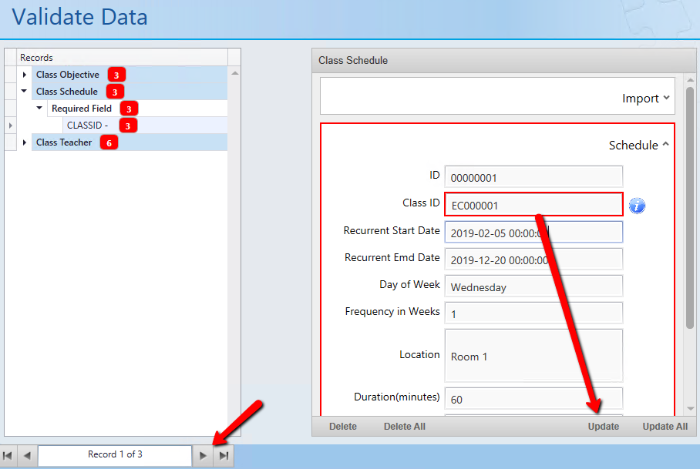This screenshot has height=469, width=700.
Task: Collapse the Required Field node
Action: click(x=39, y=108)
